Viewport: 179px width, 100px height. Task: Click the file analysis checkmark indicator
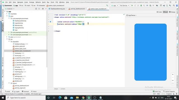point(124,14)
